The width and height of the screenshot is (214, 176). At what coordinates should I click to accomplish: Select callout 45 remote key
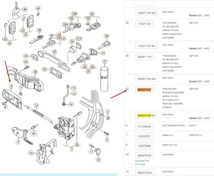(x=92, y=14)
